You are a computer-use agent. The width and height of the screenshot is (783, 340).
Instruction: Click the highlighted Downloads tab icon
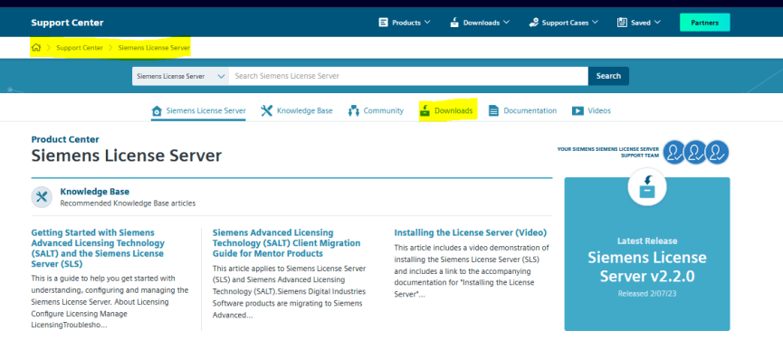tap(425, 110)
